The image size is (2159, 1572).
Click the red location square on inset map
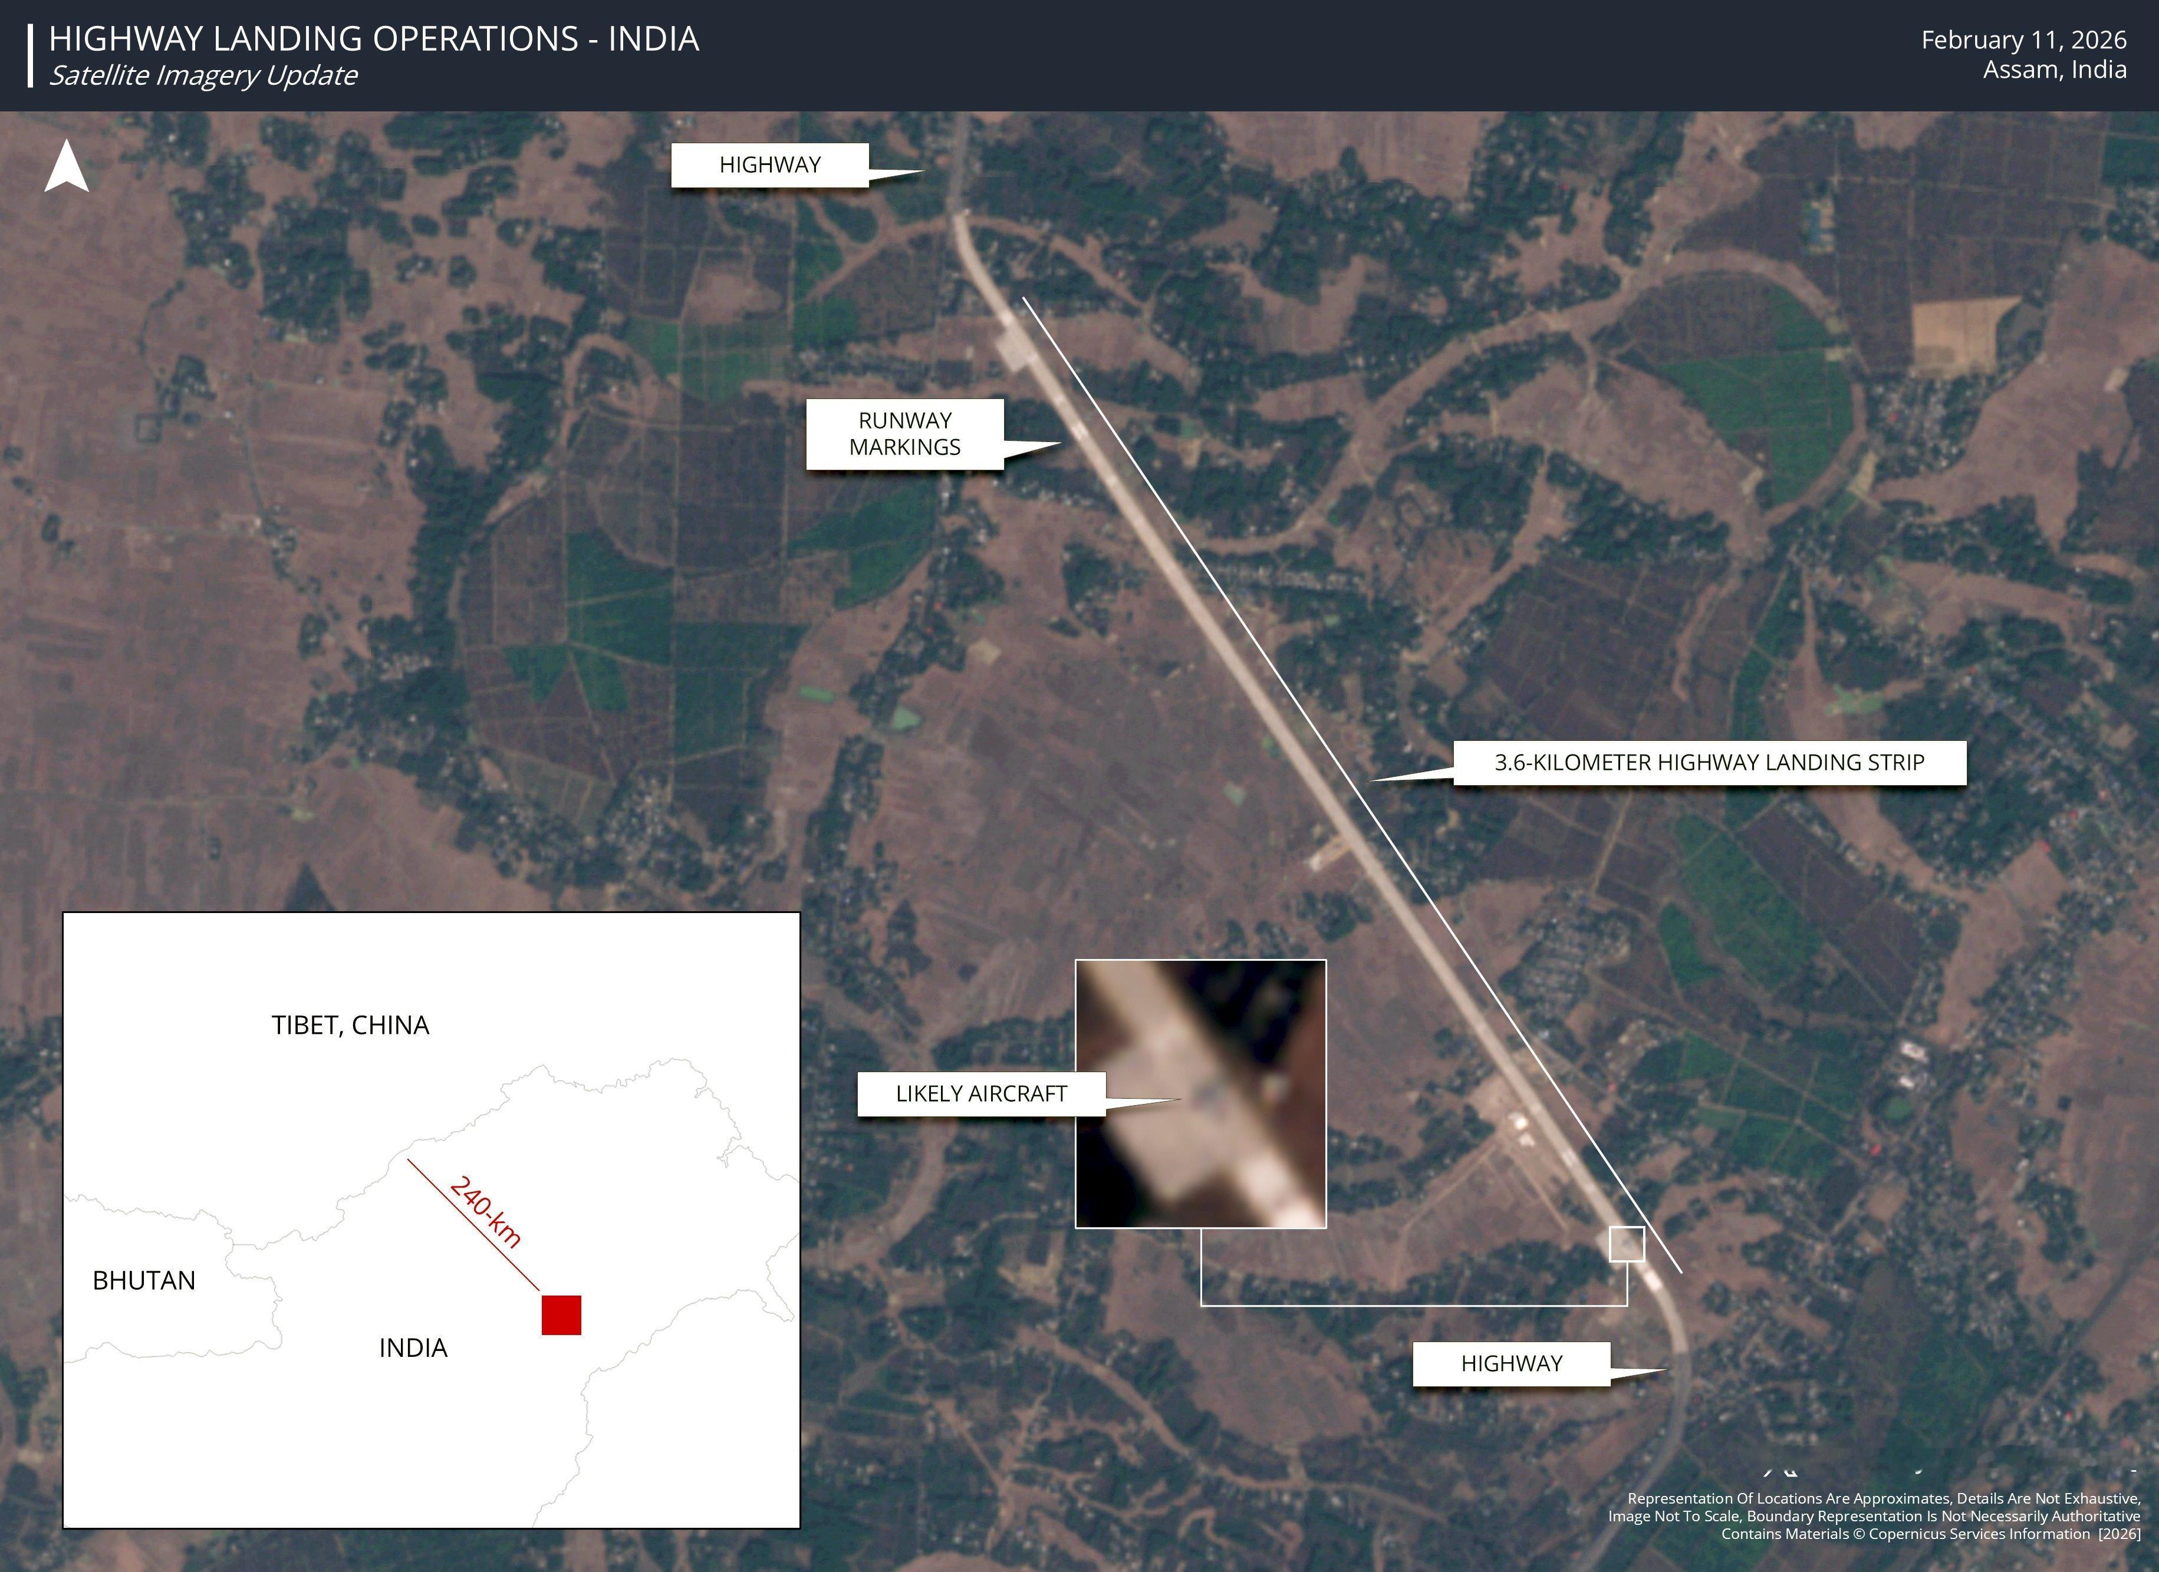point(561,1314)
